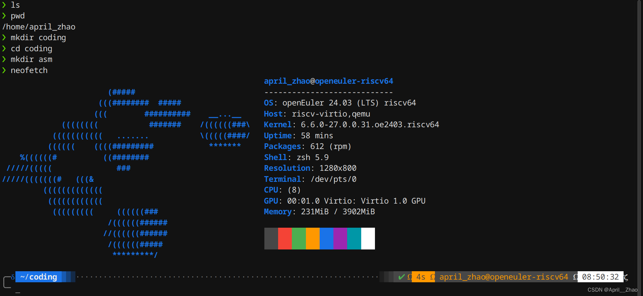Click the 08:50:32 clock segment
The height and width of the screenshot is (296, 643).
[x=600, y=277]
